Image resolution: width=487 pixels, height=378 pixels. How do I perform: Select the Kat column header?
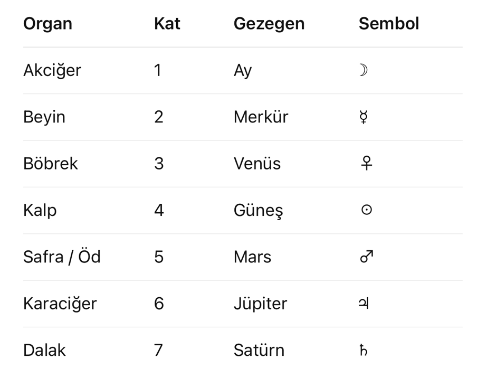(167, 24)
